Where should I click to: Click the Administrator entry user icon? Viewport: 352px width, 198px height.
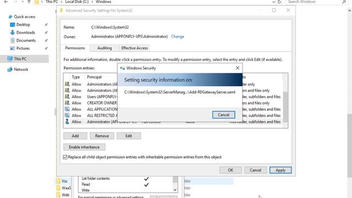point(67,122)
